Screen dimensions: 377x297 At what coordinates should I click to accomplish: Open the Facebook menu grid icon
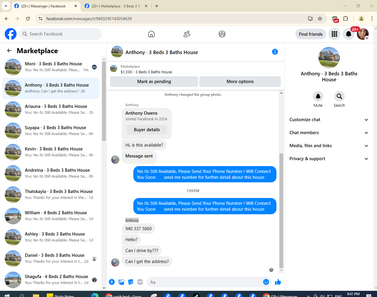334,34
